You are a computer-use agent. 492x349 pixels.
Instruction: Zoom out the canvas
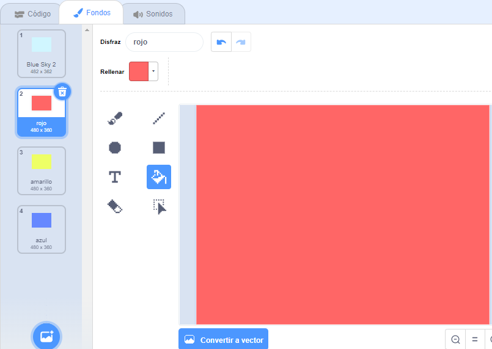click(455, 339)
